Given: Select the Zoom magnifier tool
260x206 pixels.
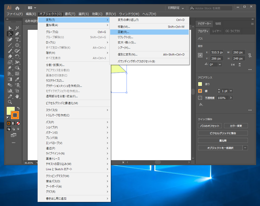Looking at the screenshot, I should [10, 102].
